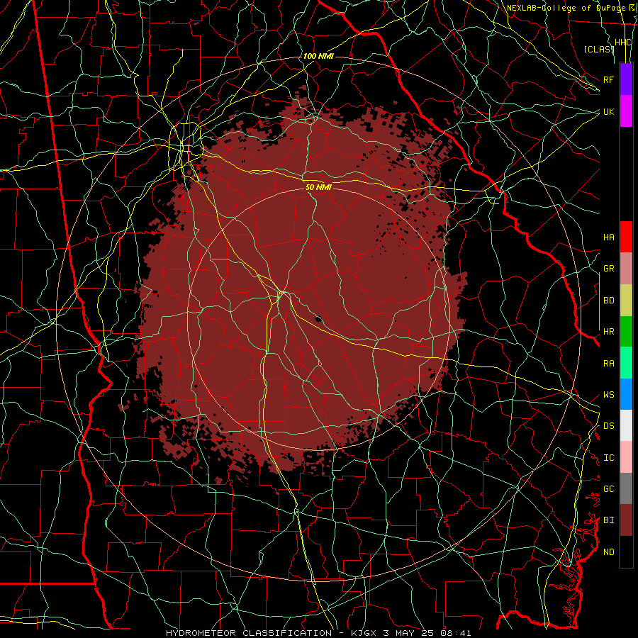Click the [CLAS] units label

(598, 50)
